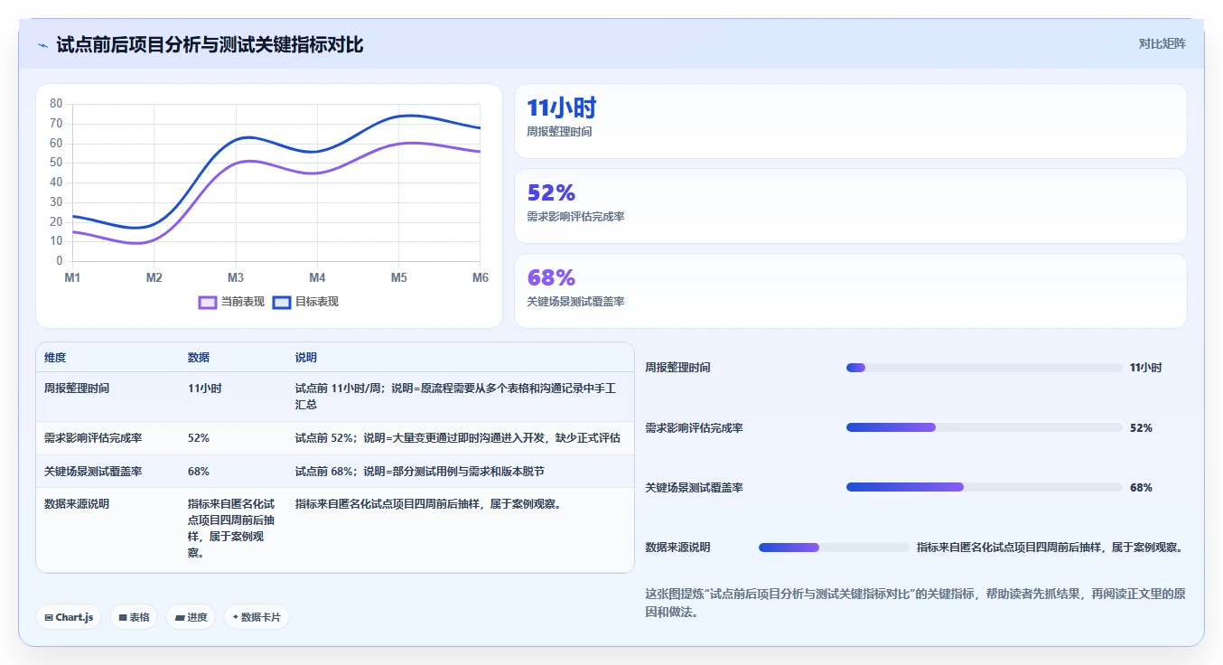Click the 52% value next to progress bar

1141,428
